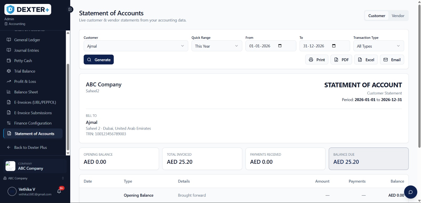The height and width of the screenshot is (203, 421).
Task: Open the Quick Range dropdown This Year
Action: (x=217, y=46)
